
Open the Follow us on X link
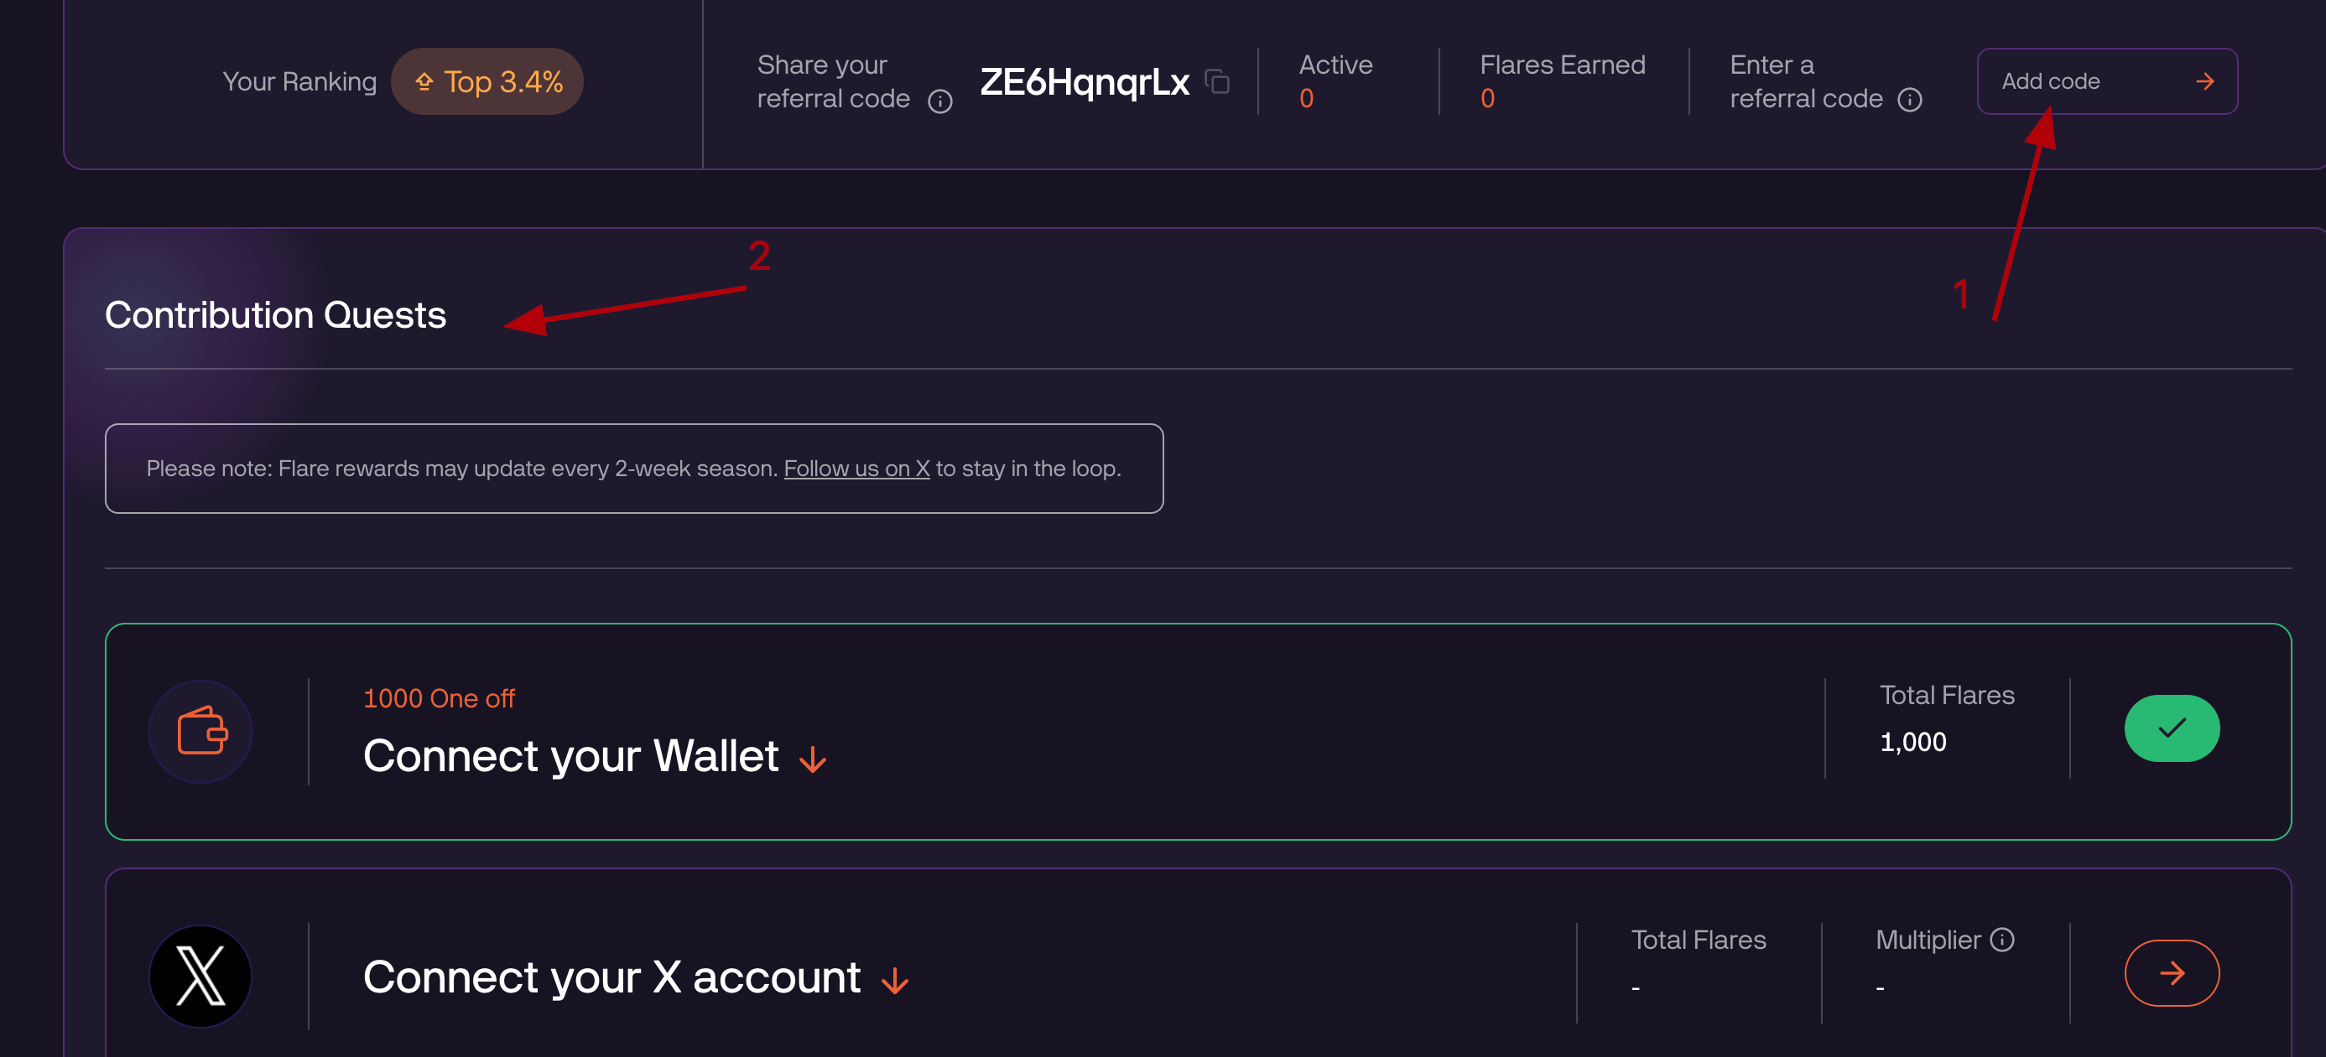856,469
